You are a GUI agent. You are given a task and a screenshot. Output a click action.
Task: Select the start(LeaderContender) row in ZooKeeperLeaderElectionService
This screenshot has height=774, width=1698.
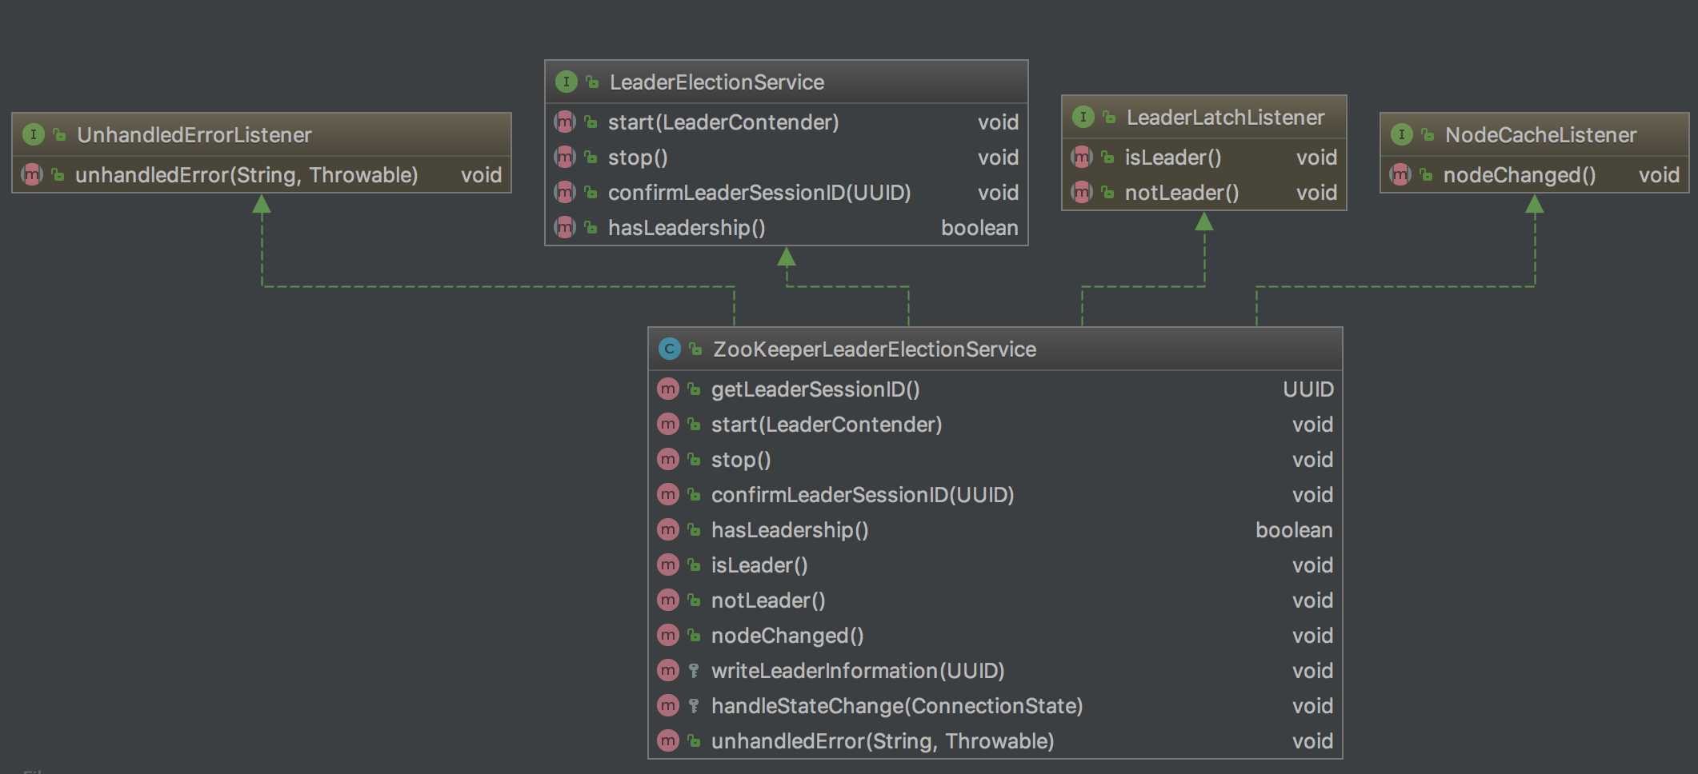click(995, 425)
